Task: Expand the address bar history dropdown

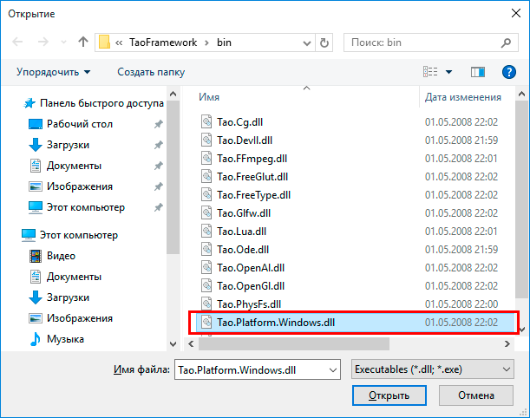Action: 307,42
